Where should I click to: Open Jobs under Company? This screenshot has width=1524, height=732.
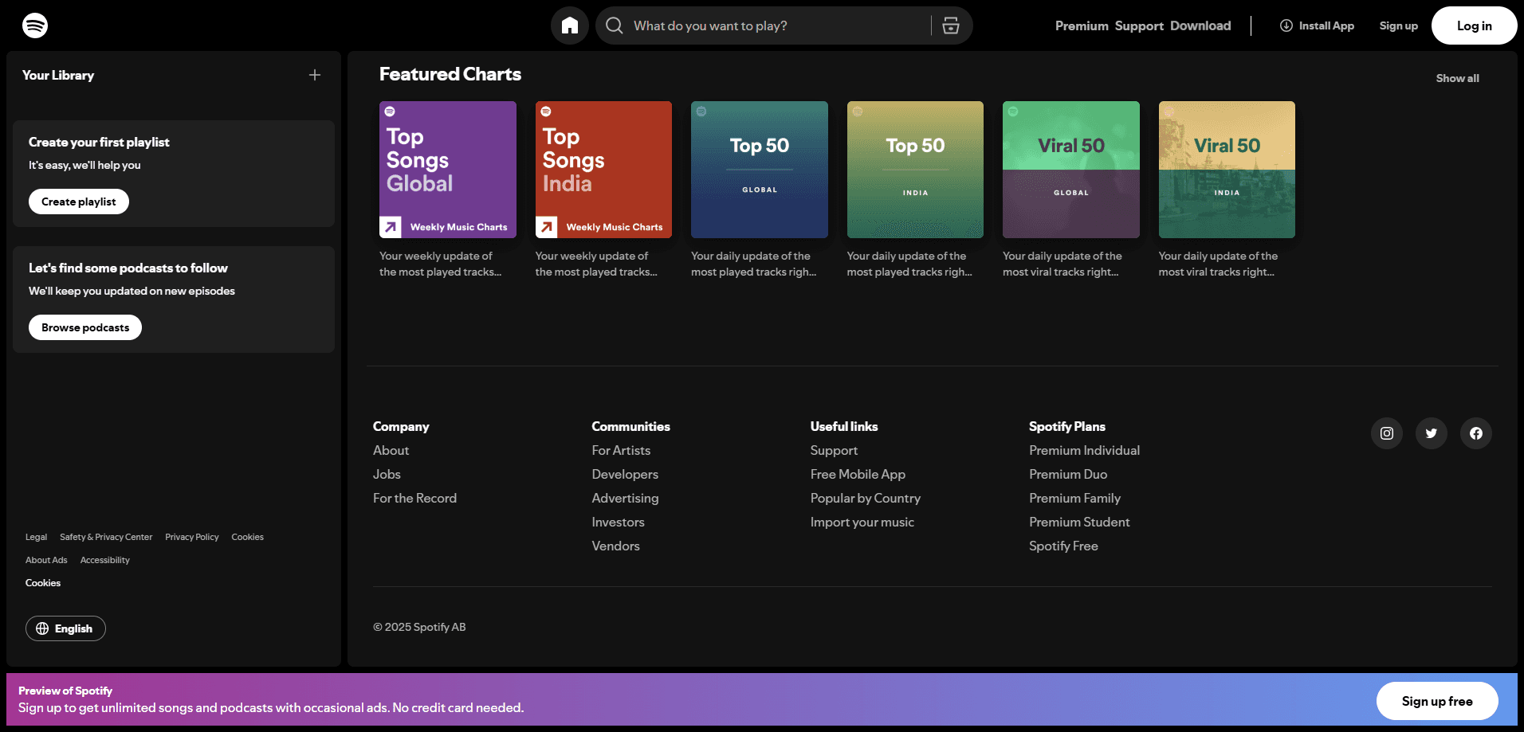pos(387,474)
